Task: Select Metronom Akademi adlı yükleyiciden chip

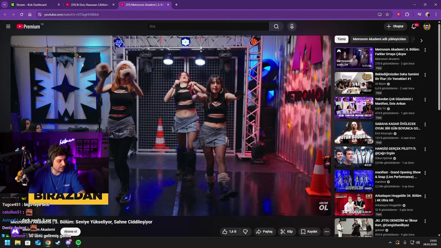Action: click(x=379, y=39)
